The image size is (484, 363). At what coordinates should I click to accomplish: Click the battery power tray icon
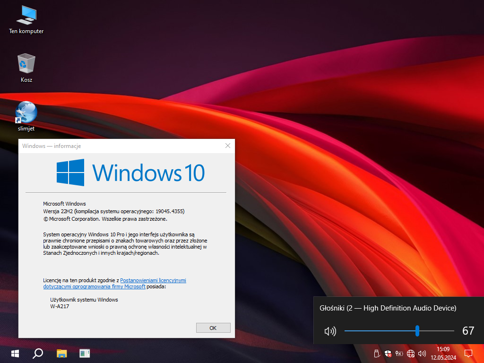click(x=399, y=353)
